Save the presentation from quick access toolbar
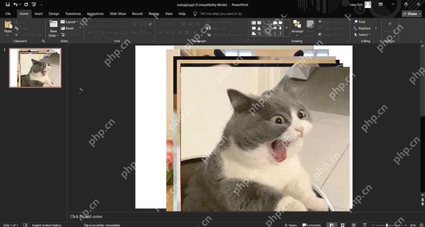Screen dimensions: 425x227 tap(7, 5)
